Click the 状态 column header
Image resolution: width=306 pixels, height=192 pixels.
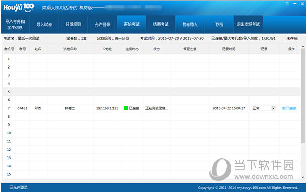tap(157, 49)
